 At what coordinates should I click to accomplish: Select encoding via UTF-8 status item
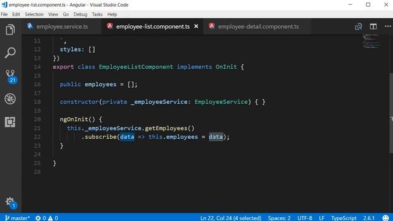tap(305, 218)
